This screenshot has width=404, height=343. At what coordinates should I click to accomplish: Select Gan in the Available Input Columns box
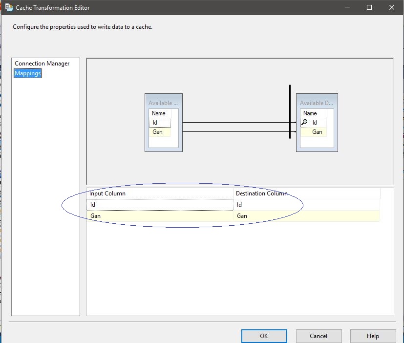(x=160, y=132)
